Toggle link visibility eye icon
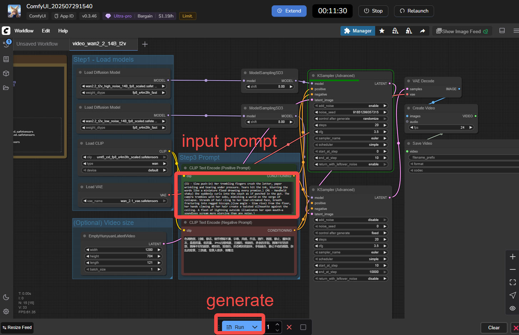Screen dimensions: 519x335 coord(513,308)
